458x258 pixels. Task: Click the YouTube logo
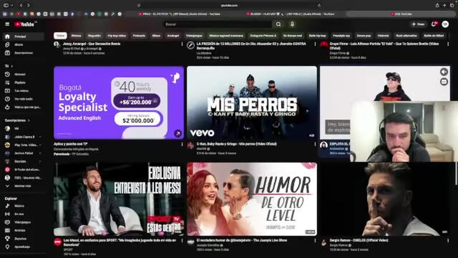tap(24, 24)
